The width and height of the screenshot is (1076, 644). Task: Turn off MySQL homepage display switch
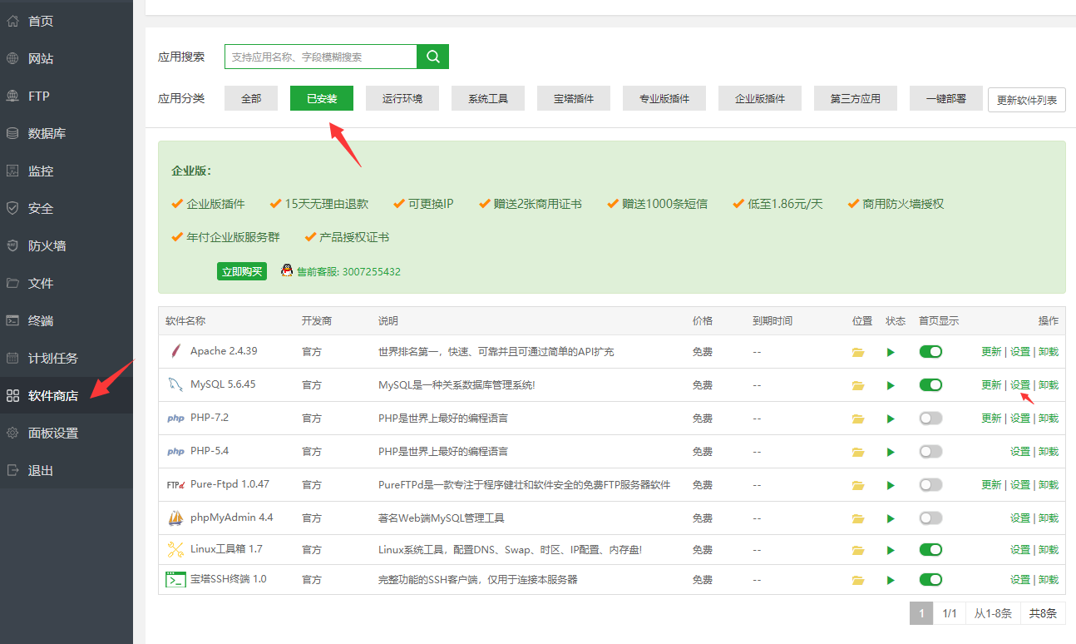[x=930, y=385]
